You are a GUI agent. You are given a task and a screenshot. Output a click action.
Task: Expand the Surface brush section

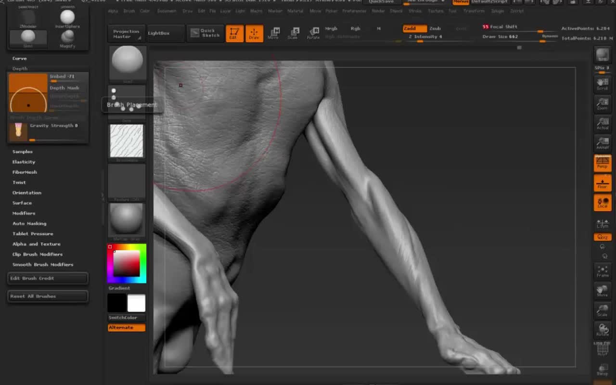[x=22, y=203]
